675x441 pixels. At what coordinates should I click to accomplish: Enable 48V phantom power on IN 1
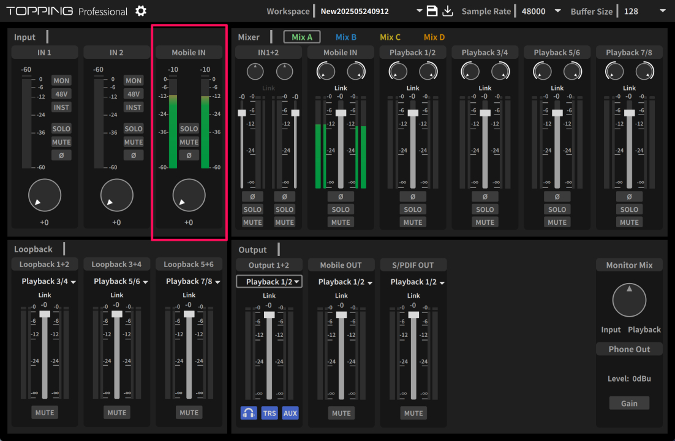61,94
